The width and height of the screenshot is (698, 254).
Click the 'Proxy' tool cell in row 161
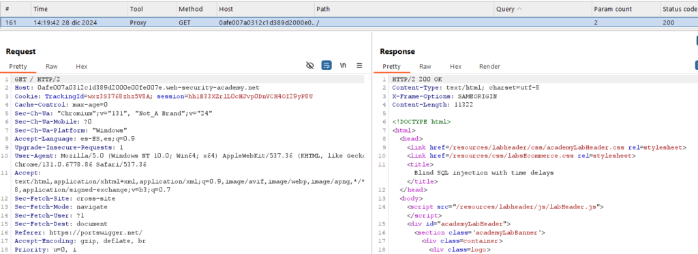pyautogui.click(x=138, y=22)
